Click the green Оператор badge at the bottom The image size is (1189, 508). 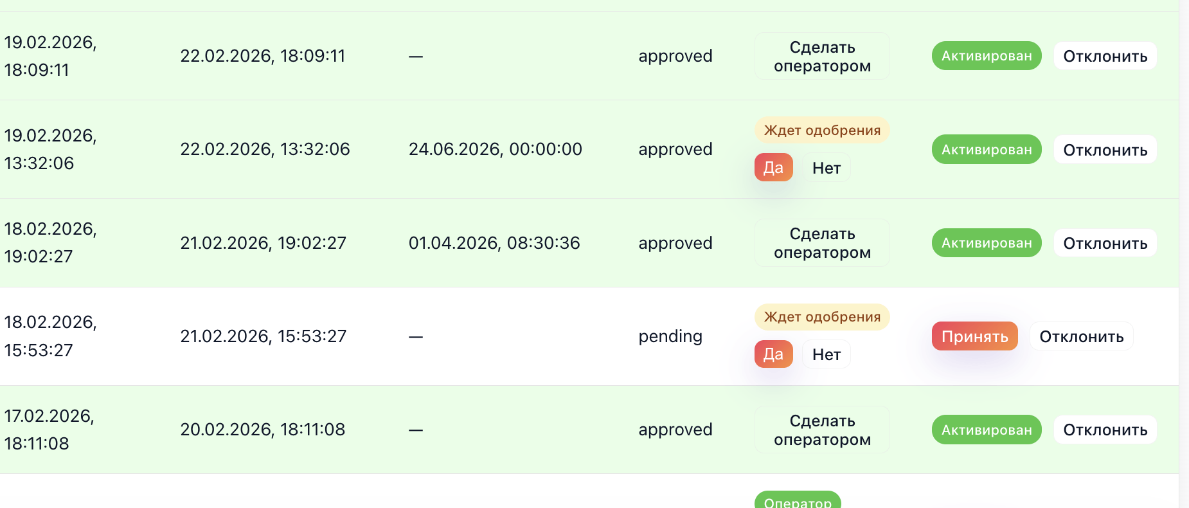click(x=798, y=501)
